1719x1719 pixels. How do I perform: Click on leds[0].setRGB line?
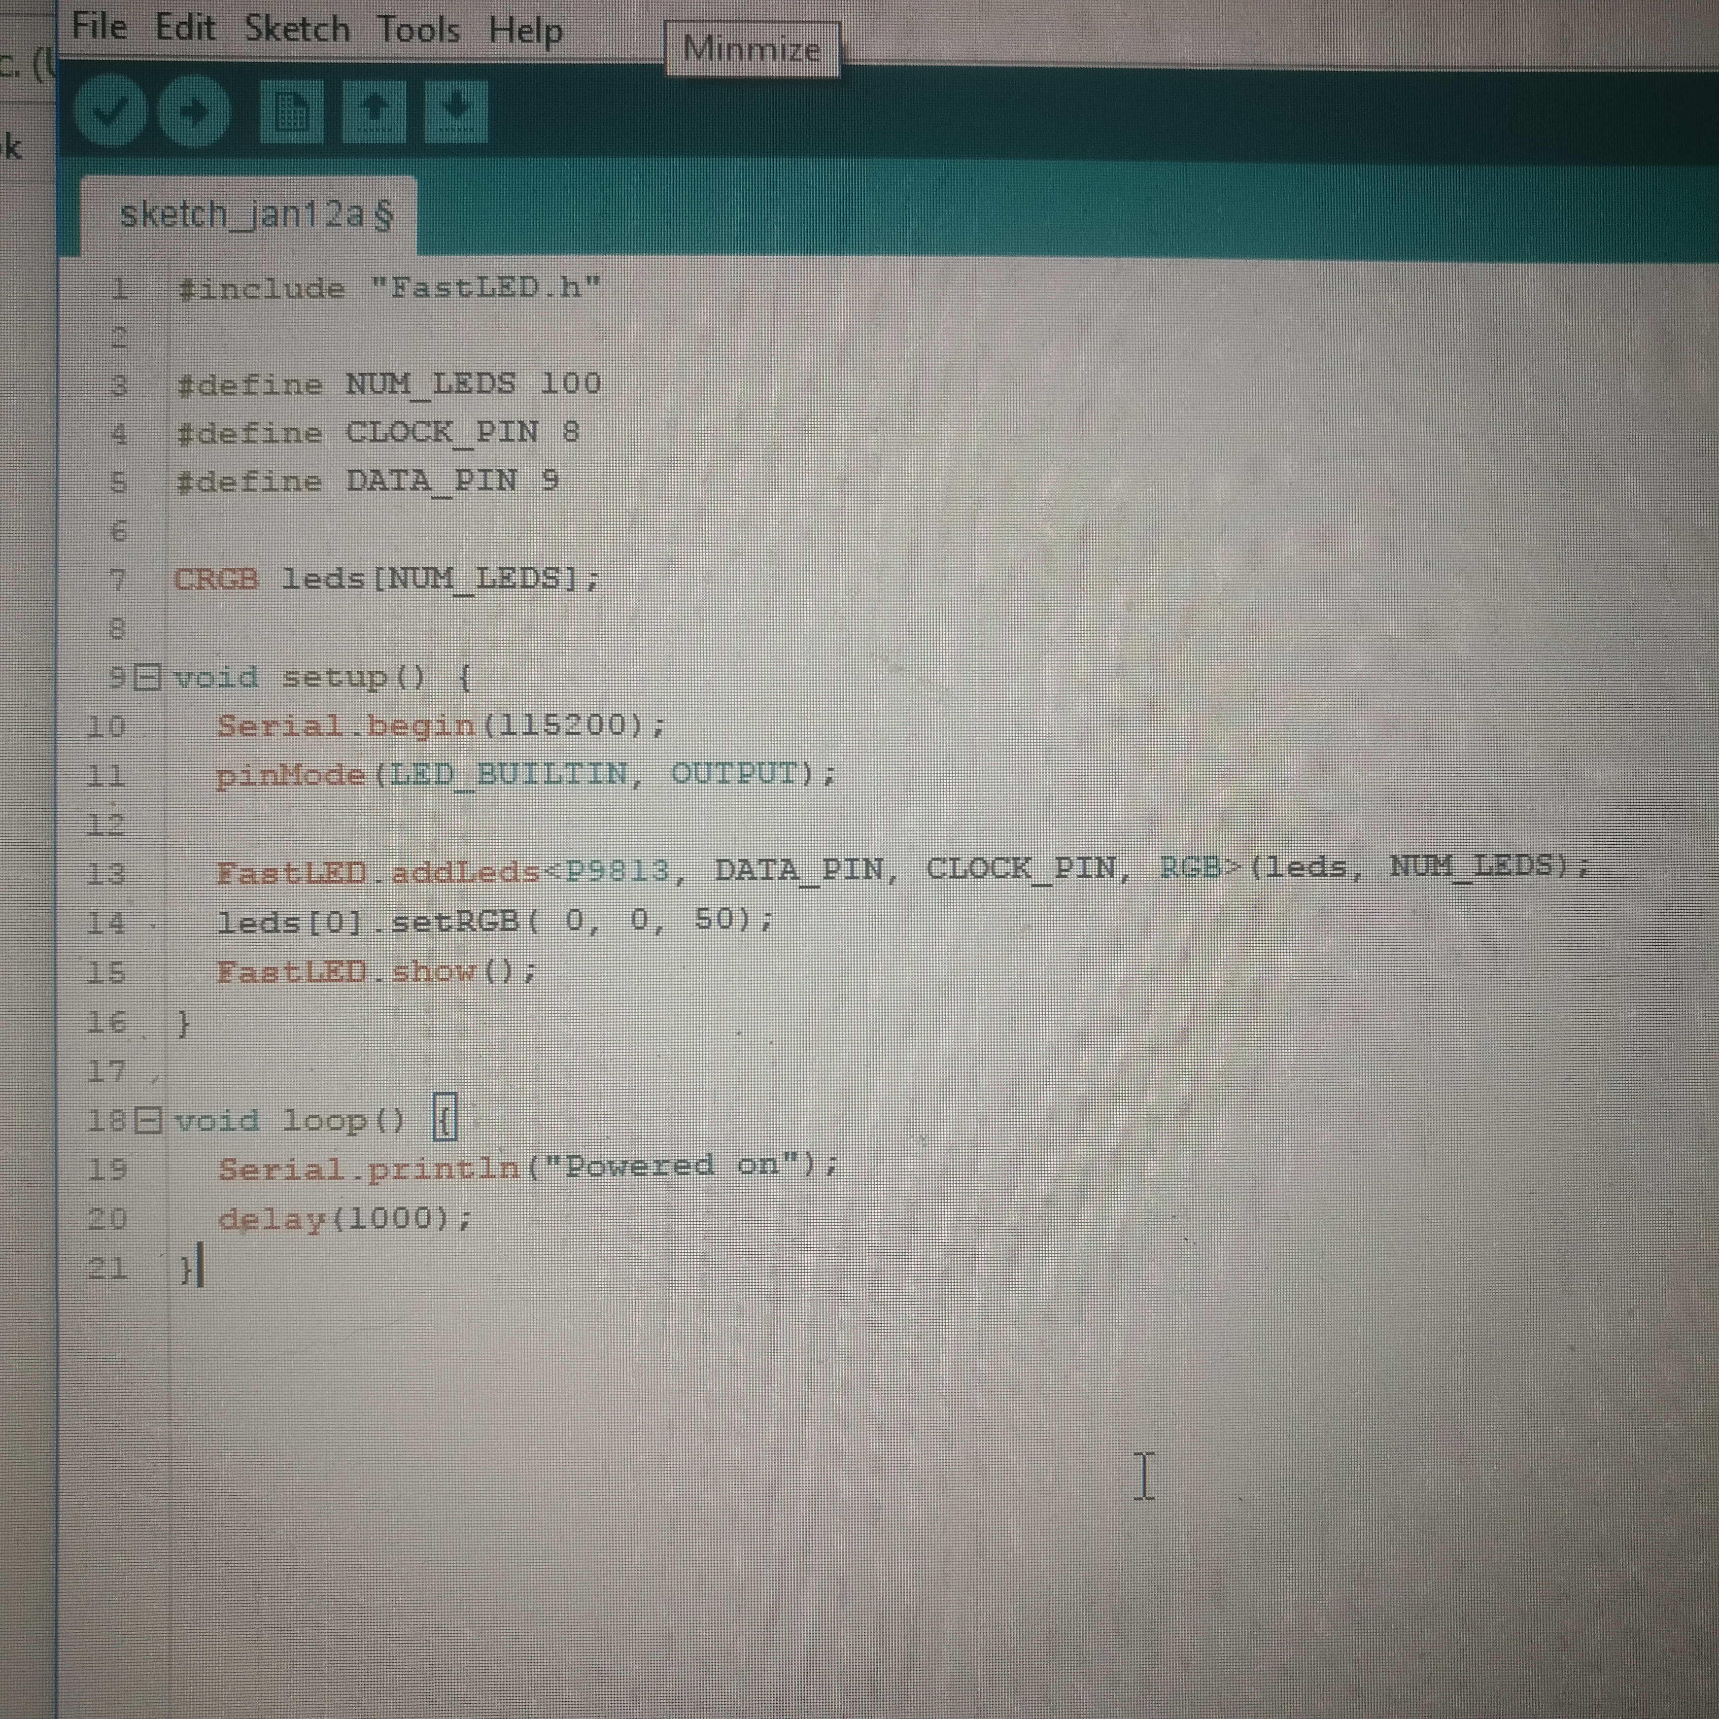[495, 920]
